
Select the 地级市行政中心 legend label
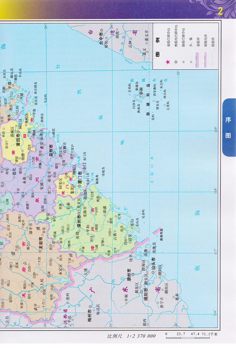[176, 36]
